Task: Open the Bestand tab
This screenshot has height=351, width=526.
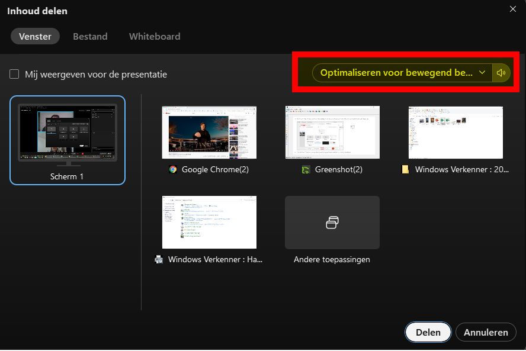Action: click(x=90, y=36)
